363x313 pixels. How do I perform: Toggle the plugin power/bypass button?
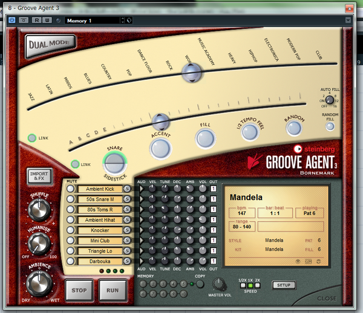click(12, 21)
